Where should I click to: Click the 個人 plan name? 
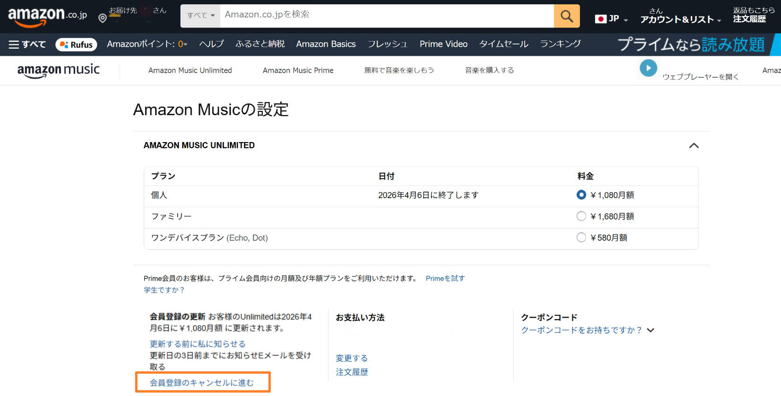[x=159, y=195]
